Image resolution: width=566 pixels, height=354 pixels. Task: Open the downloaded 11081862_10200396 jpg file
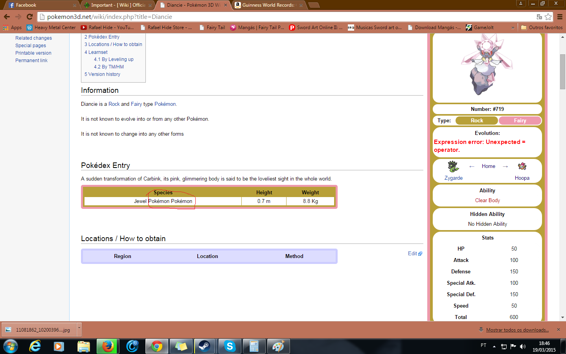39,330
